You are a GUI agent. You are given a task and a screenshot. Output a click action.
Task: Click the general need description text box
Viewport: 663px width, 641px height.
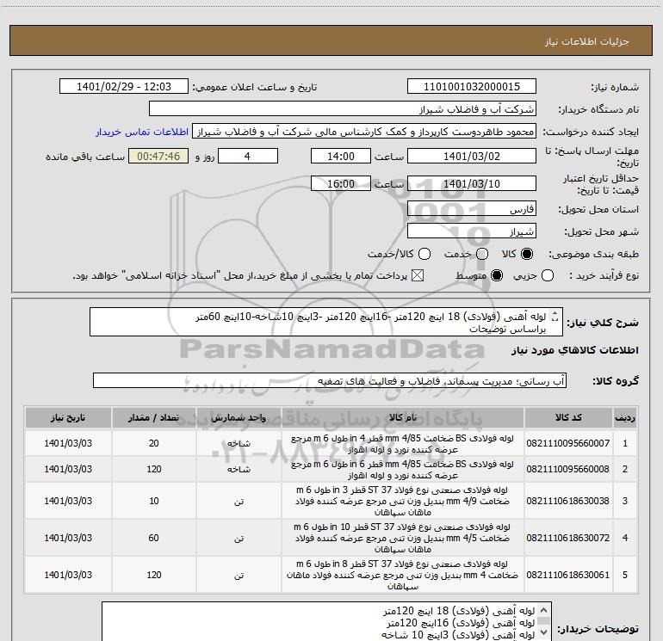326,322
